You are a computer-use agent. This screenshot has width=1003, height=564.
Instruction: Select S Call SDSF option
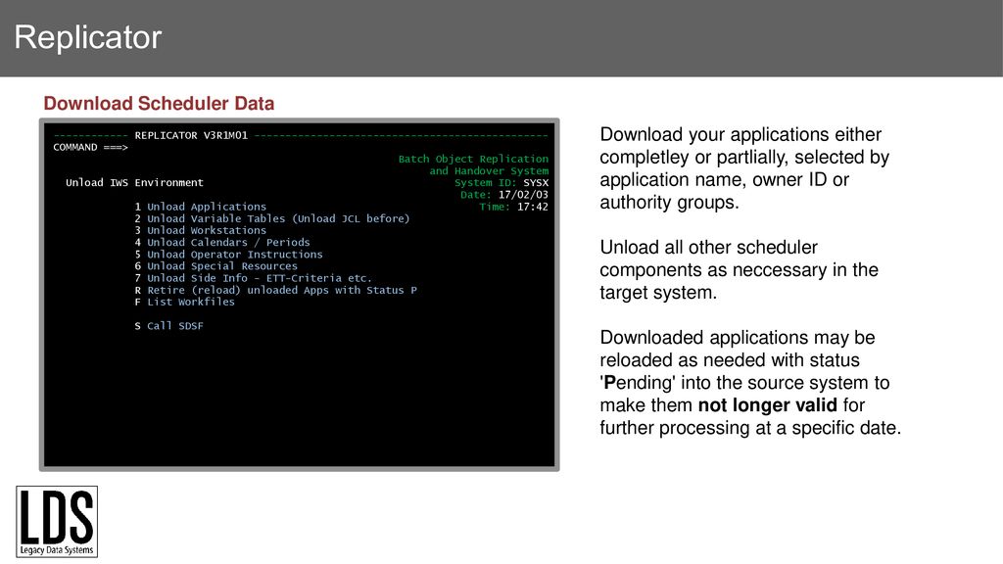168,326
